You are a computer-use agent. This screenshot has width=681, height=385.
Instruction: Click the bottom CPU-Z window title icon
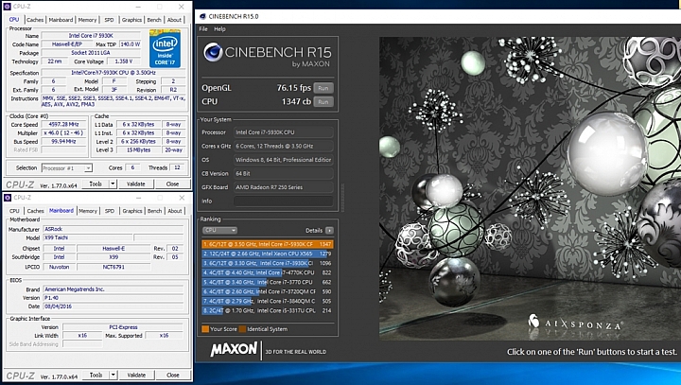(8, 198)
